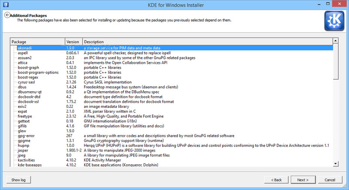
Task: Maximize the installer window
Action: point(328,4)
